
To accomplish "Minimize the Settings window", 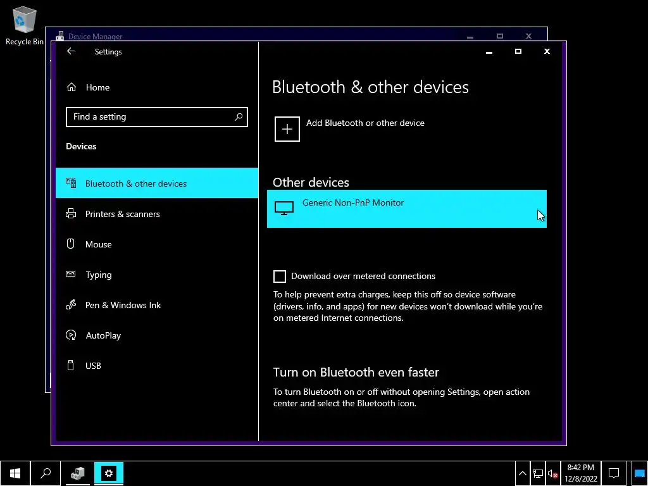I will 489,52.
